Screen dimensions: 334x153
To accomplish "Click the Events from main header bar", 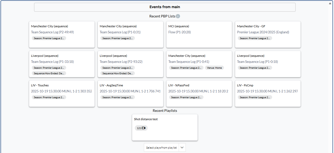I will tap(165, 7).
